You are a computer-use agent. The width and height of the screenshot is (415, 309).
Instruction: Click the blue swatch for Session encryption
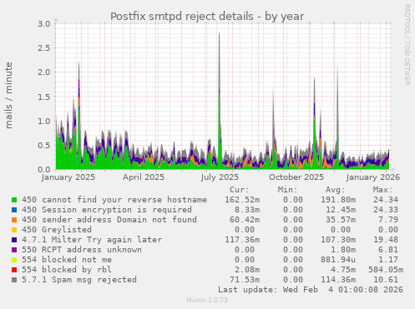click(14, 210)
